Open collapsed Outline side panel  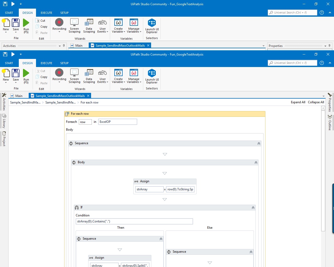(330, 123)
